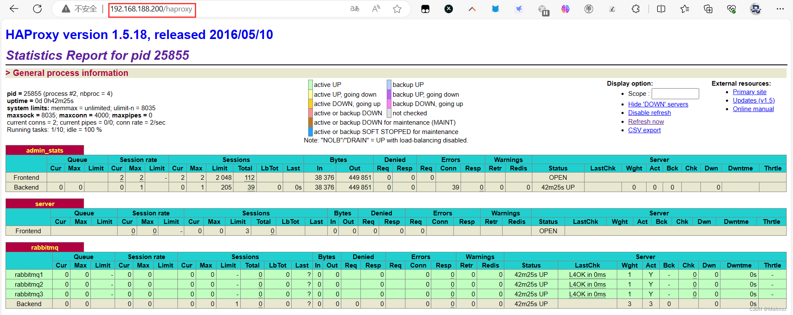Click the admin_stats Backend status 42m25s UP

(558, 187)
